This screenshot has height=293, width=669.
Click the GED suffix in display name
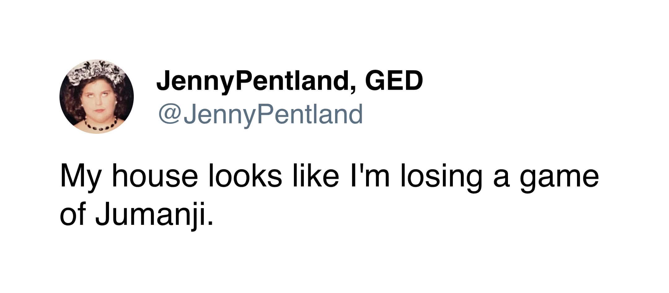[x=394, y=80]
